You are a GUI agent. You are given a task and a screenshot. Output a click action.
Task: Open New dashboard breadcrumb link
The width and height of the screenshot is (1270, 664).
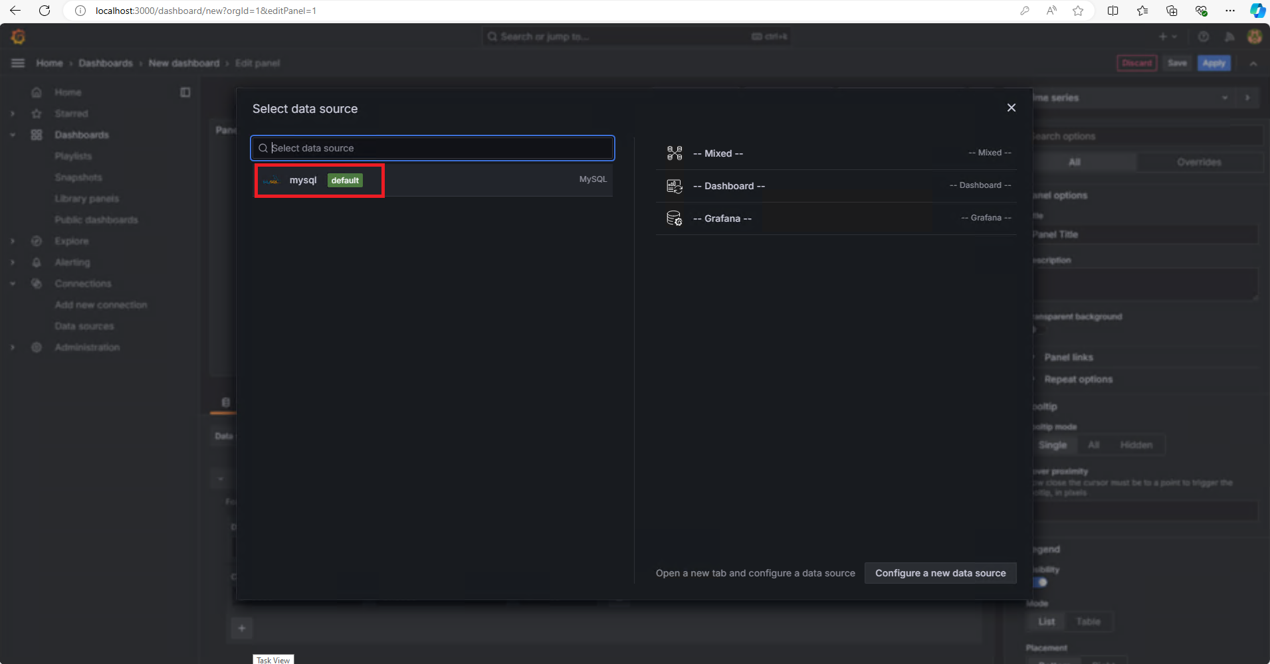pos(184,63)
